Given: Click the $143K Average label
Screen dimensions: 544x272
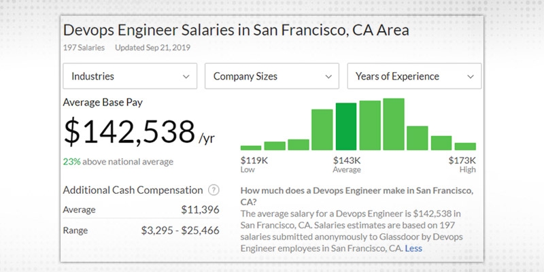Looking at the screenshot, I should [x=347, y=164].
